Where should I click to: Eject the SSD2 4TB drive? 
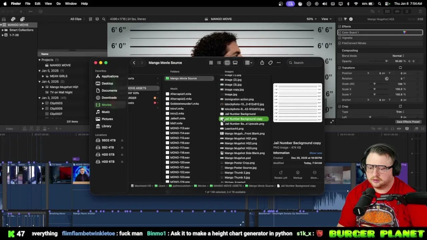click(122, 140)
